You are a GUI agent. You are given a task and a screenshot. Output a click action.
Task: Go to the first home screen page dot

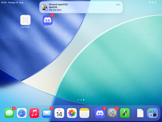tap(78, 100)
